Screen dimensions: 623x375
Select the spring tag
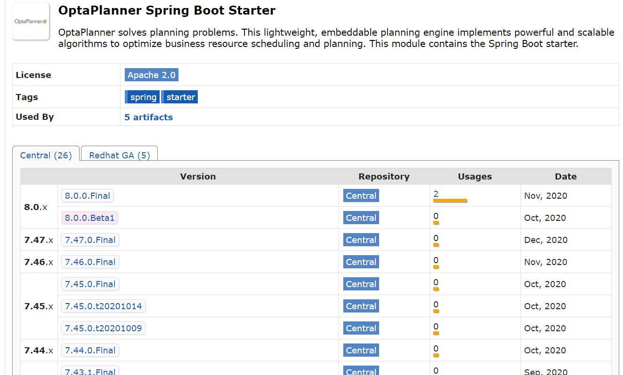(143, 97)
